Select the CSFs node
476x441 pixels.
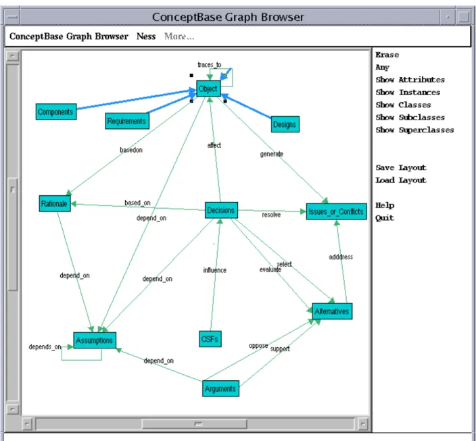210,339
